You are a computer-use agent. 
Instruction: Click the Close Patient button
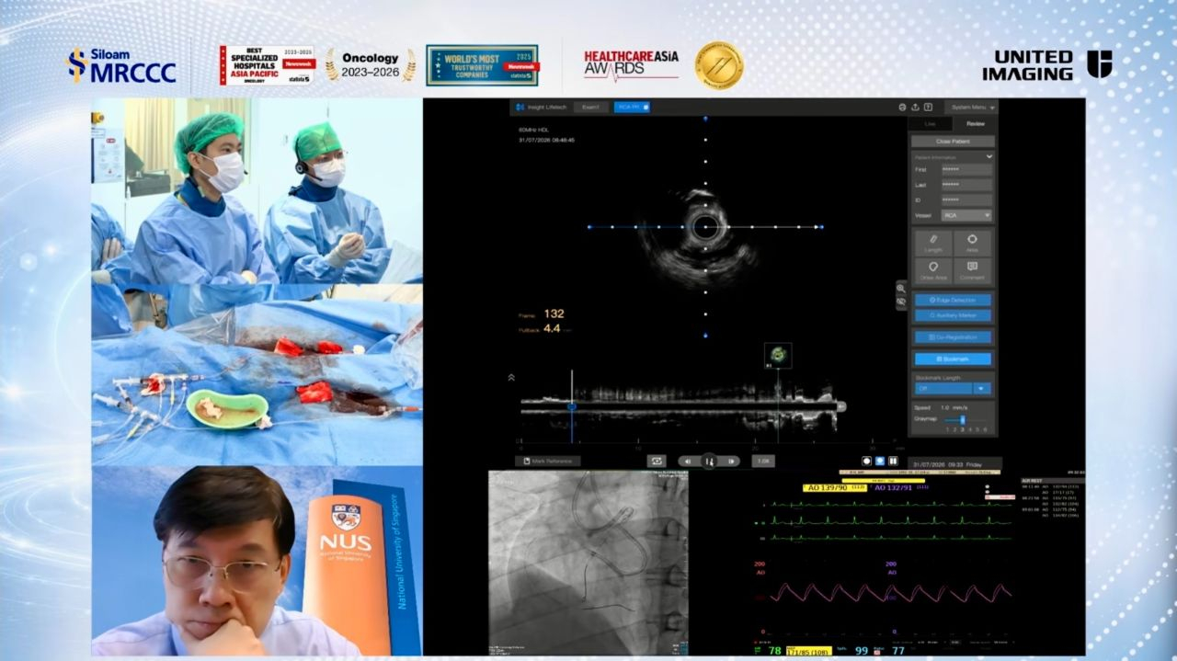953,142
